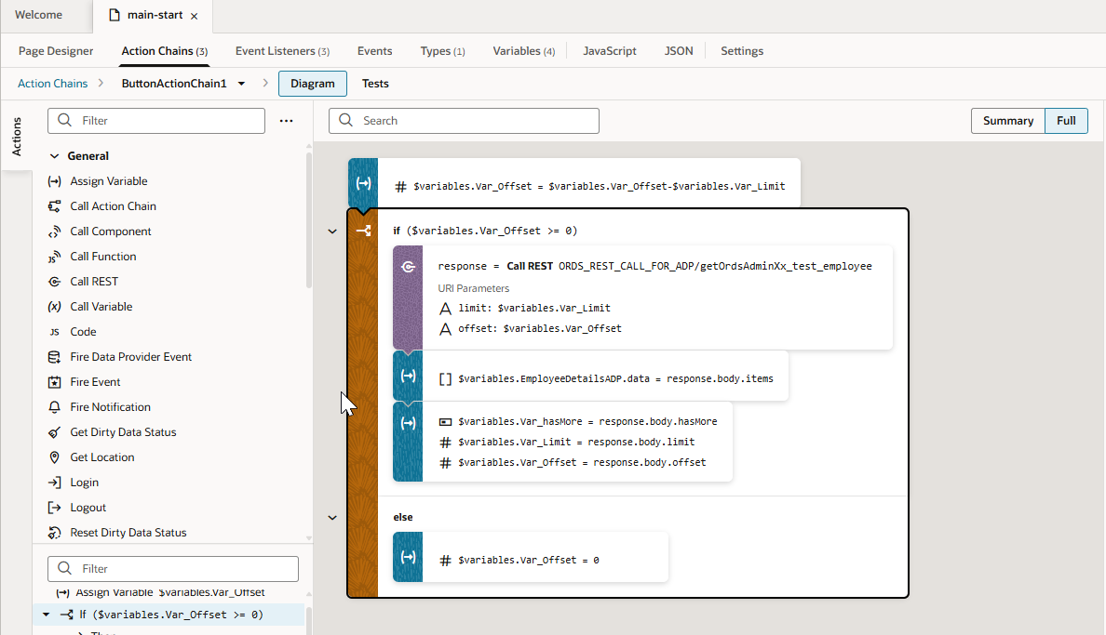This screenshot has height=635, width=1106.
Task: Select the Call Function icon
Action: pyautogui.click(x=54, y=257)
